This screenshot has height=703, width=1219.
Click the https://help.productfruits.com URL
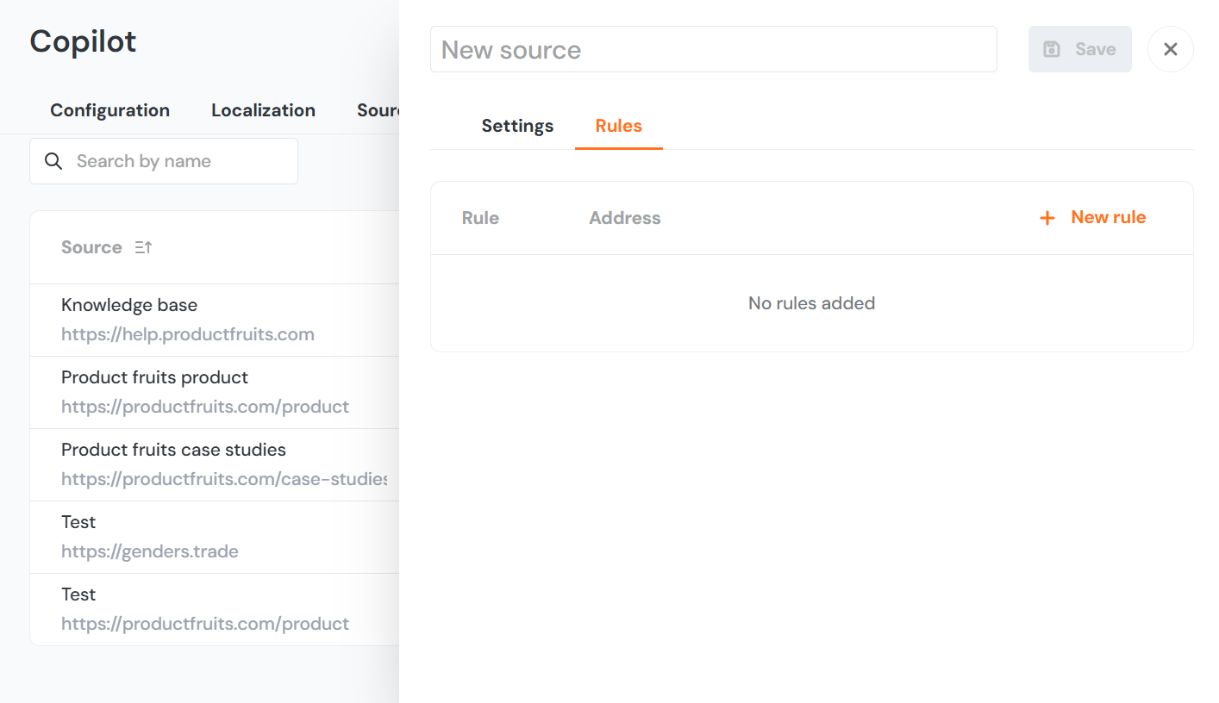(187, 334)
